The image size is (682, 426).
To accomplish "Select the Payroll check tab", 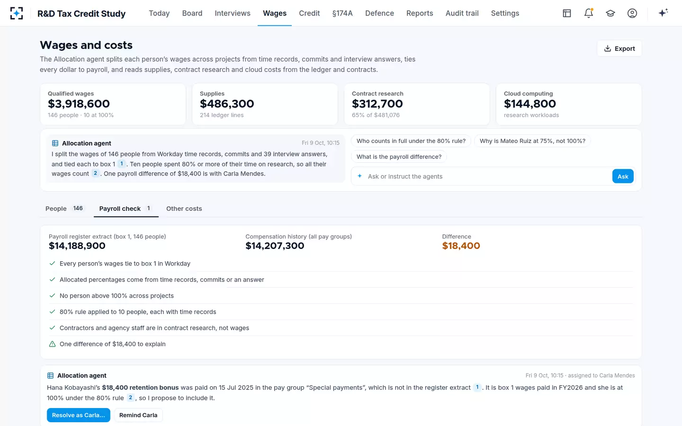I will pyautogui.click(x=126, y=209).
